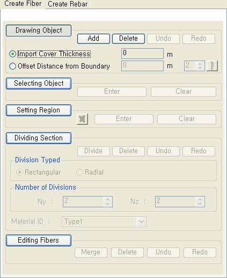Click the Selecting Object button
Viewport: 227px width, 278px height.
(x=39, y=84)
